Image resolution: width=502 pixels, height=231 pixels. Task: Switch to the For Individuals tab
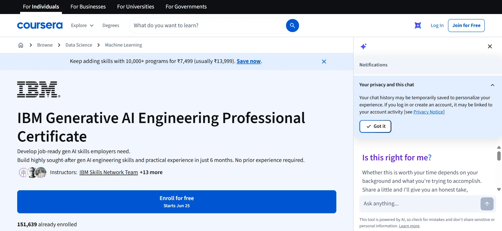click(41, 7)
